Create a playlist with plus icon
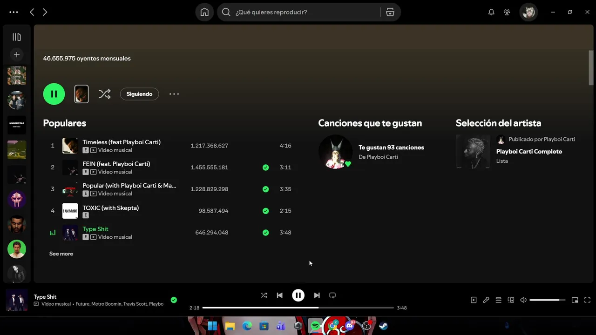 16,54
